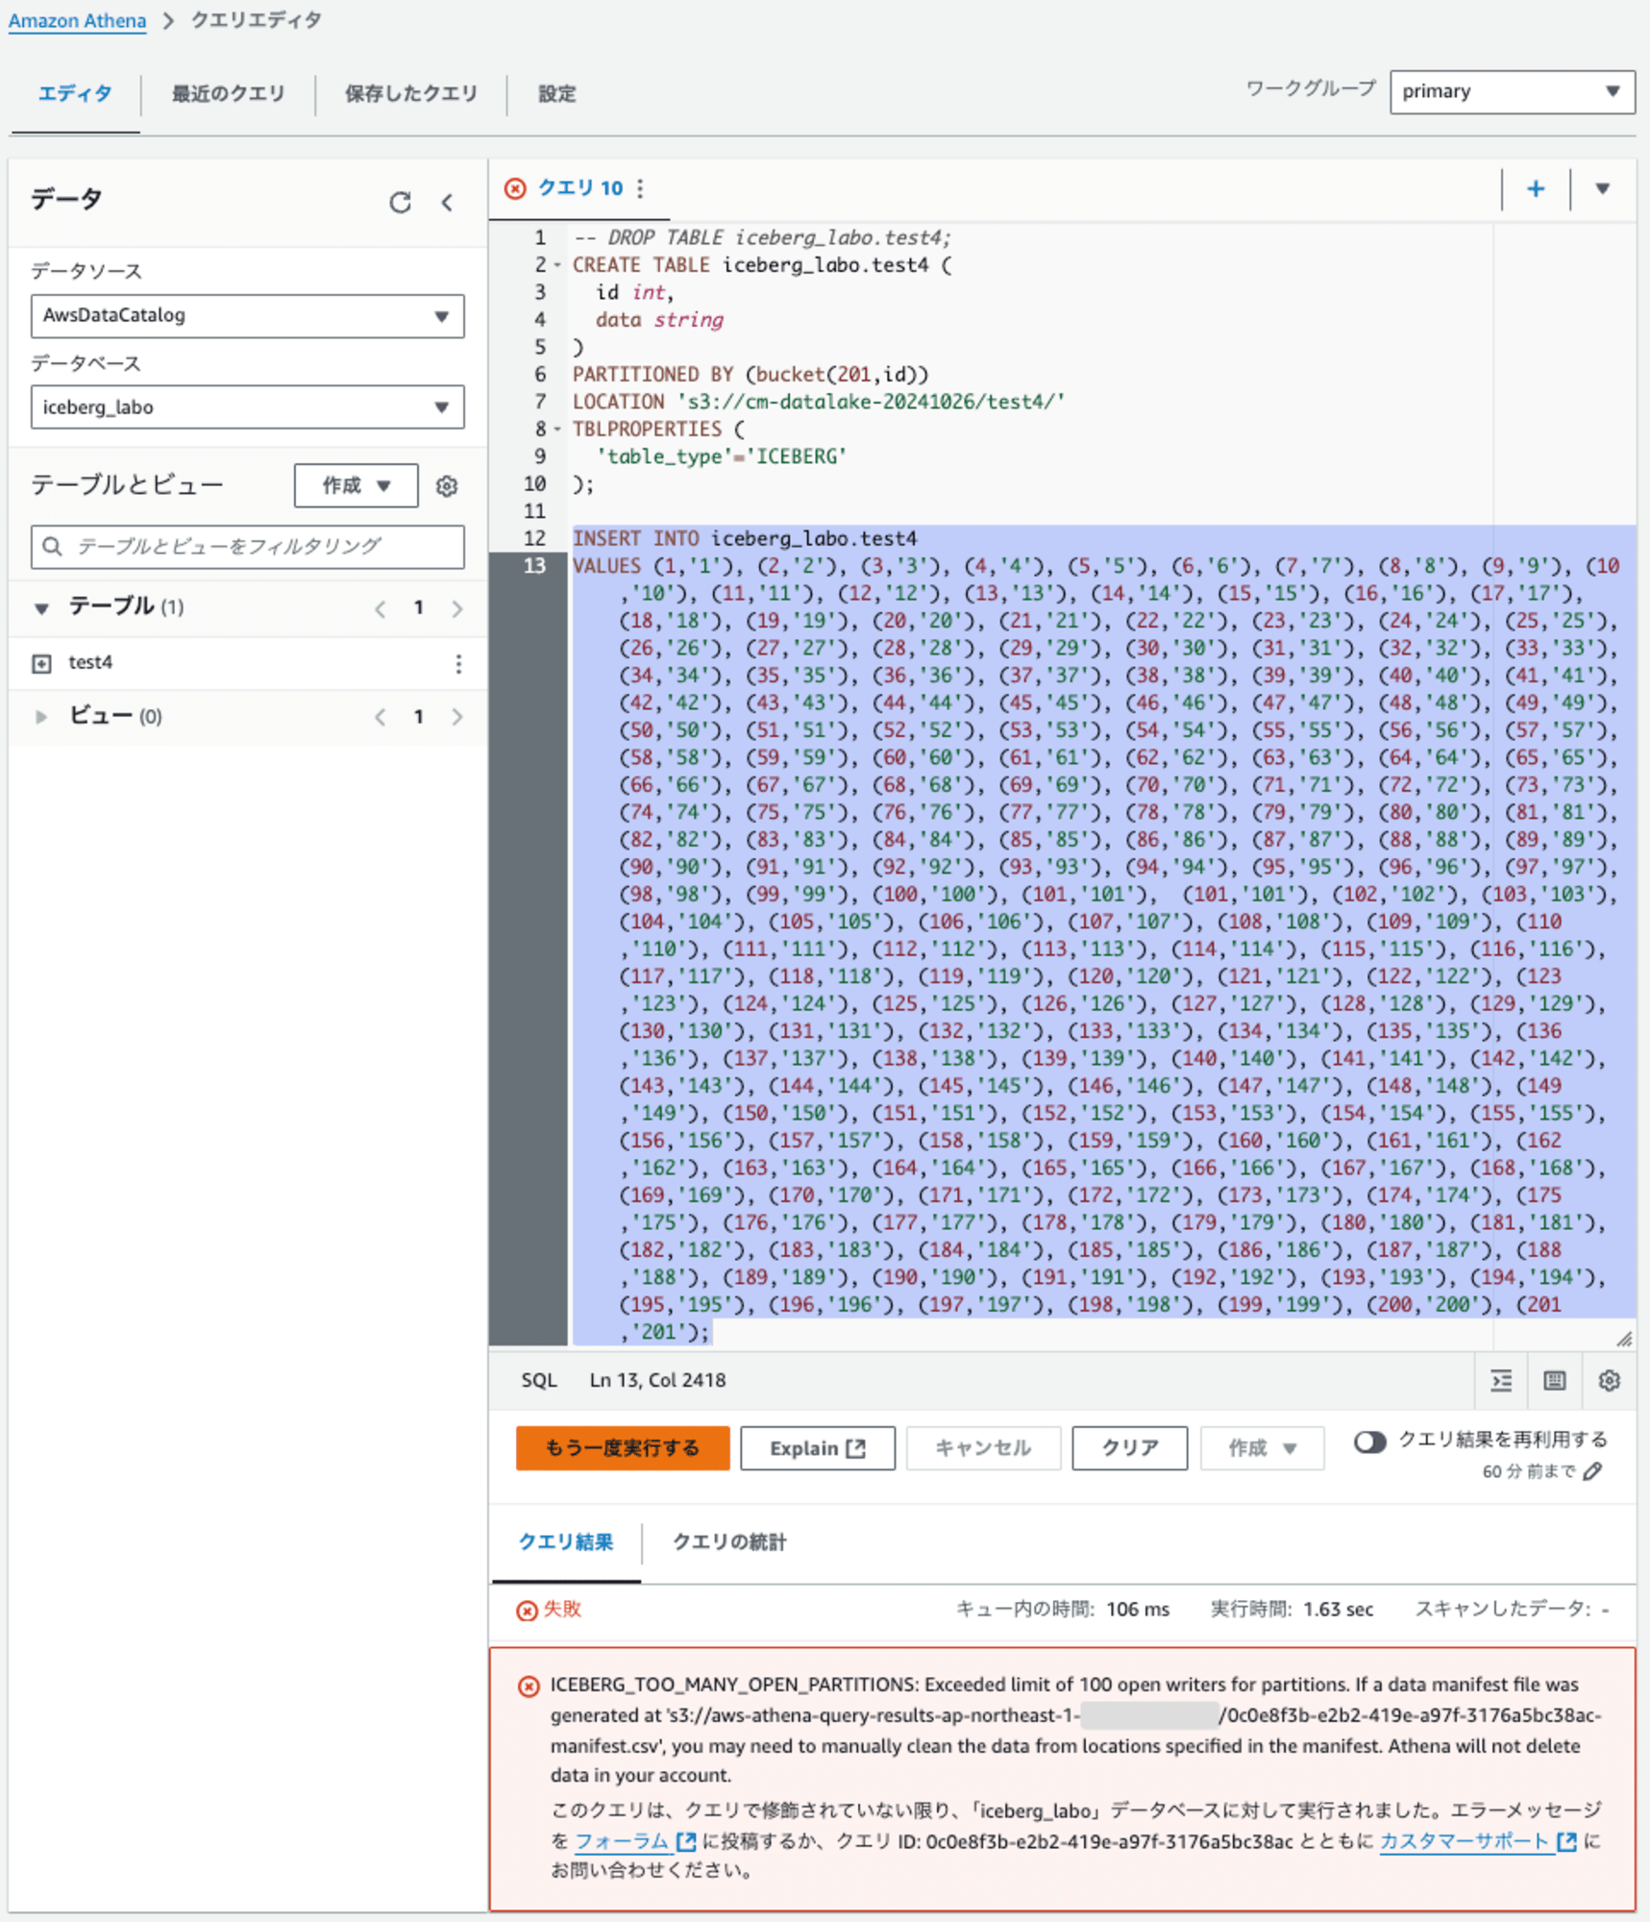Open the disabled Create dropdown near Clear
The image size is (1650, 1922).
[1262, 1448]
